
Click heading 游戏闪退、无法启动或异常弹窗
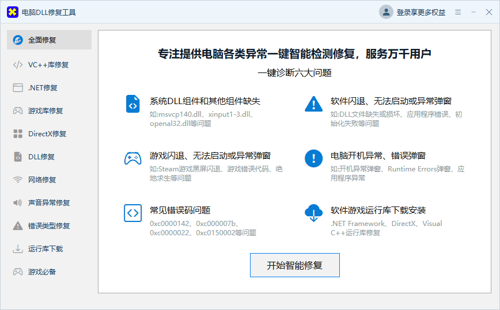210,156
